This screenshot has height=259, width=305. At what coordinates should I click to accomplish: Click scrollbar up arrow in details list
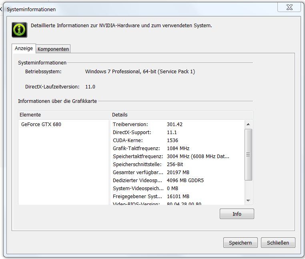coord(248,124)
